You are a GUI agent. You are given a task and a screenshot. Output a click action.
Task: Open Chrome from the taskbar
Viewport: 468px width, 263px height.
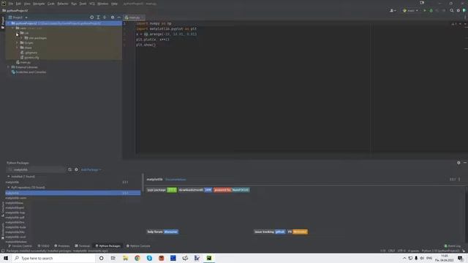click(137, 258)
